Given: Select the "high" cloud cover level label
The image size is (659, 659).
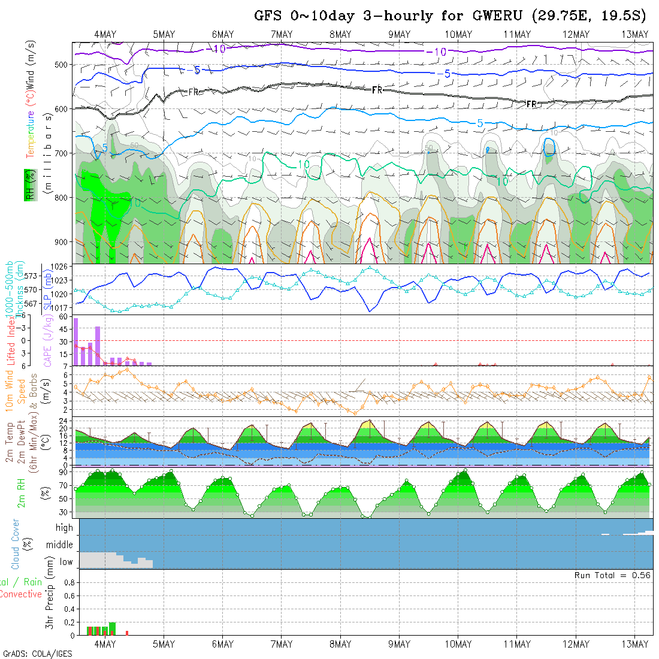Looking at the screenshot, I should (x=64, y=528).
